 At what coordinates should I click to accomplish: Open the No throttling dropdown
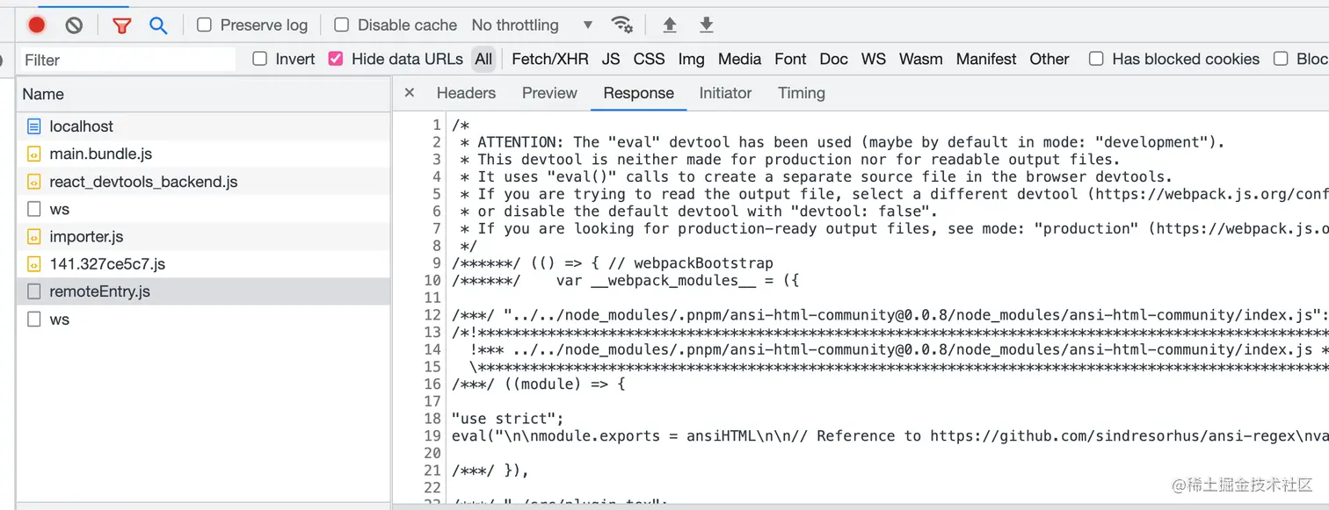click(x=532, y=25)
